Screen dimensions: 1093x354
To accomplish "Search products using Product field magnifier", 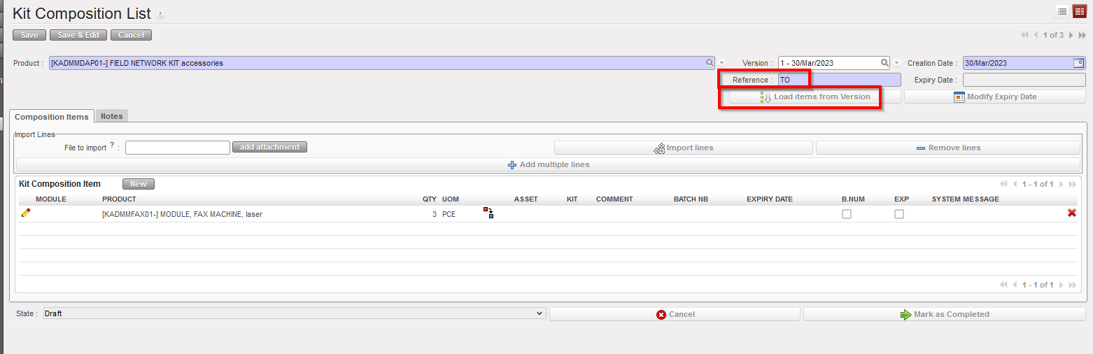I will click(710, 63).
